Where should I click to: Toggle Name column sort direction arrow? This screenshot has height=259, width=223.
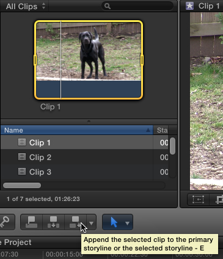point(148,130)
